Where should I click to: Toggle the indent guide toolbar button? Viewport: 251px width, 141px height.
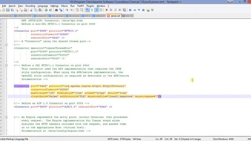96,10
